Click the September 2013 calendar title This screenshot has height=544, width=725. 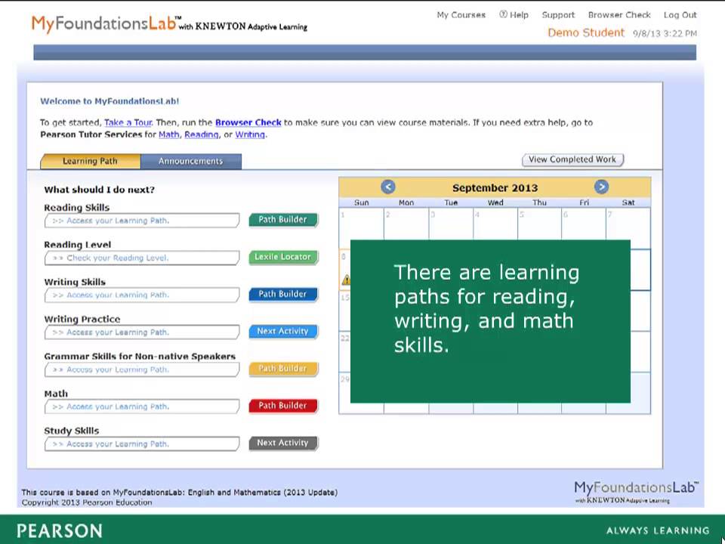tap(495, 188)
